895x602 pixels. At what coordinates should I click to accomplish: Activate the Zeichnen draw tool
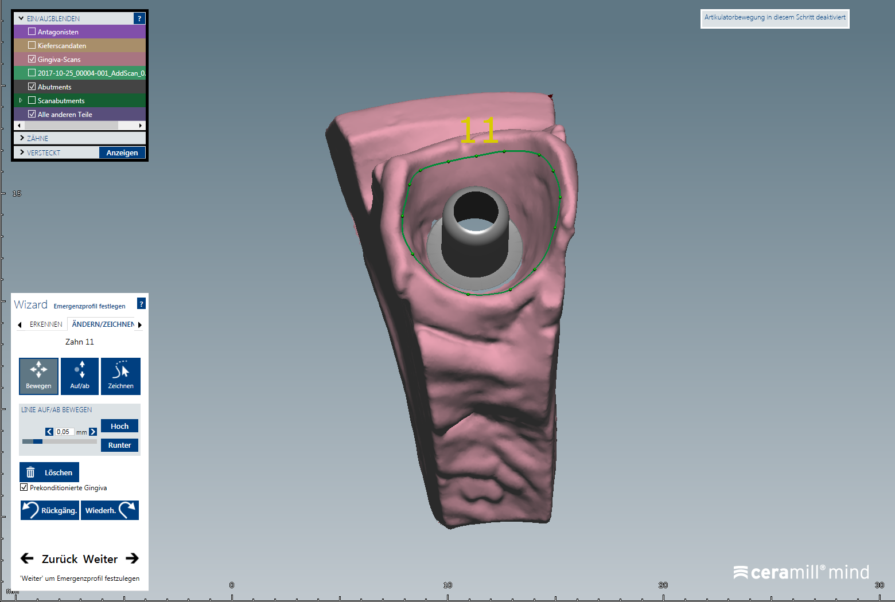(120, 376)
